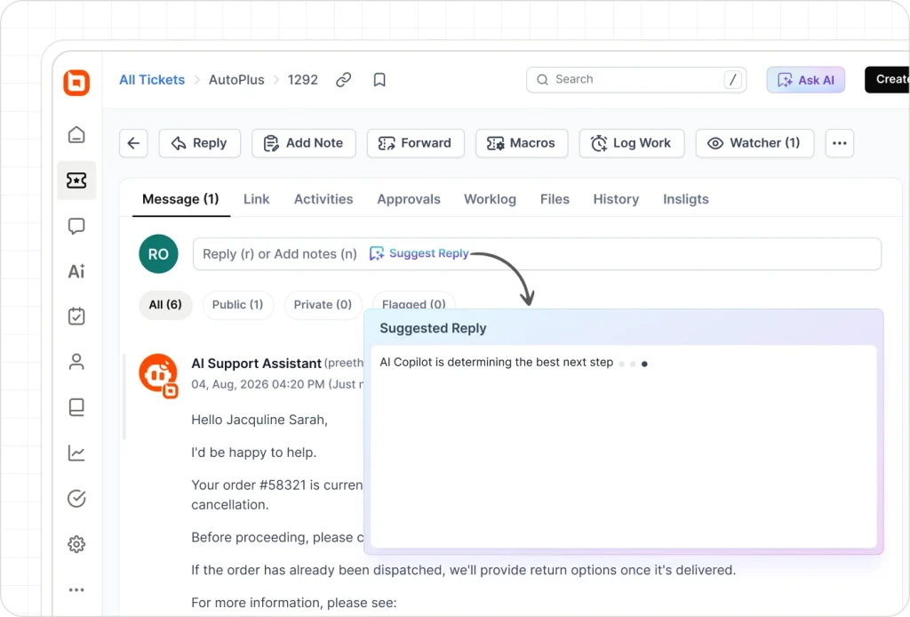Click the Ask AI button

point(805,79)
